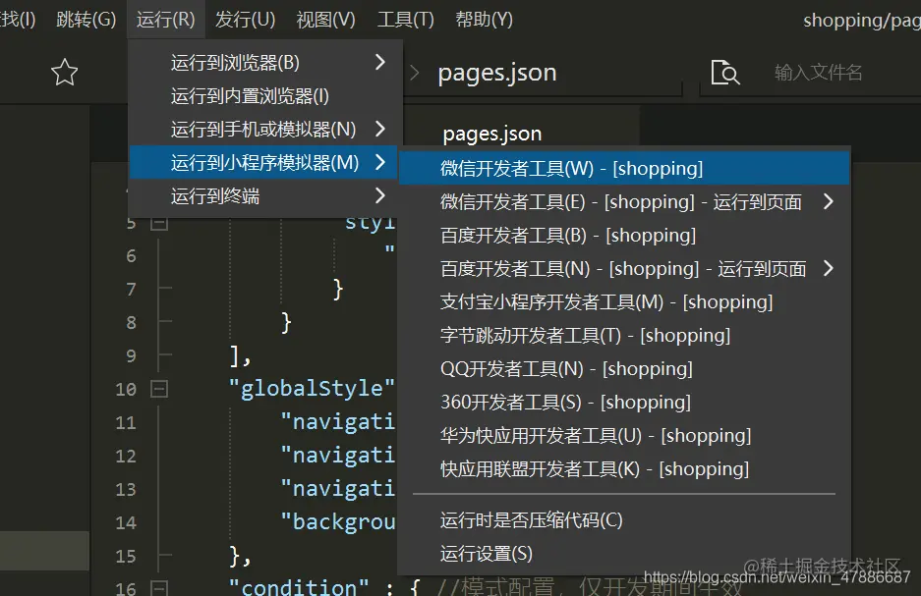
Task: Collapse code fold at line 5
Action: pyautogui.click(x=159, y=223)
